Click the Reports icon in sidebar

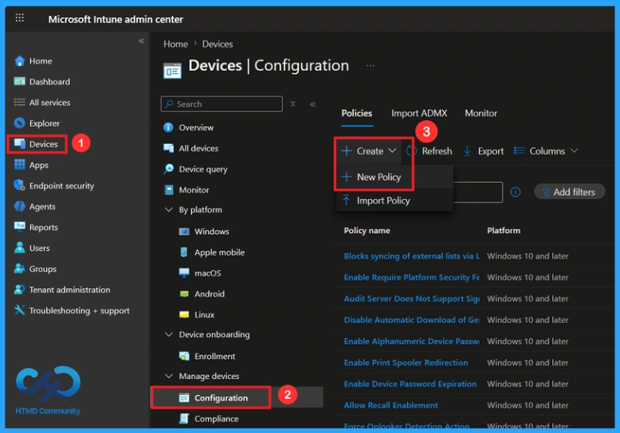[19, 227]
